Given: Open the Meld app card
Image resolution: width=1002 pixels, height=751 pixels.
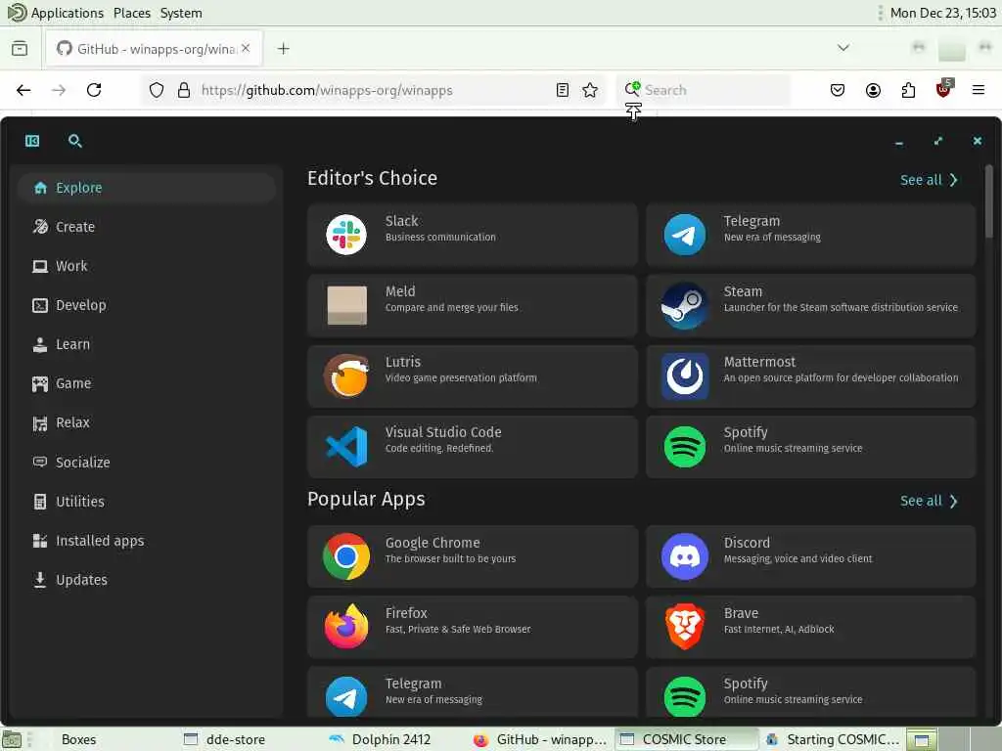Looking at the screenshot, I should click(x=473, y=305).
